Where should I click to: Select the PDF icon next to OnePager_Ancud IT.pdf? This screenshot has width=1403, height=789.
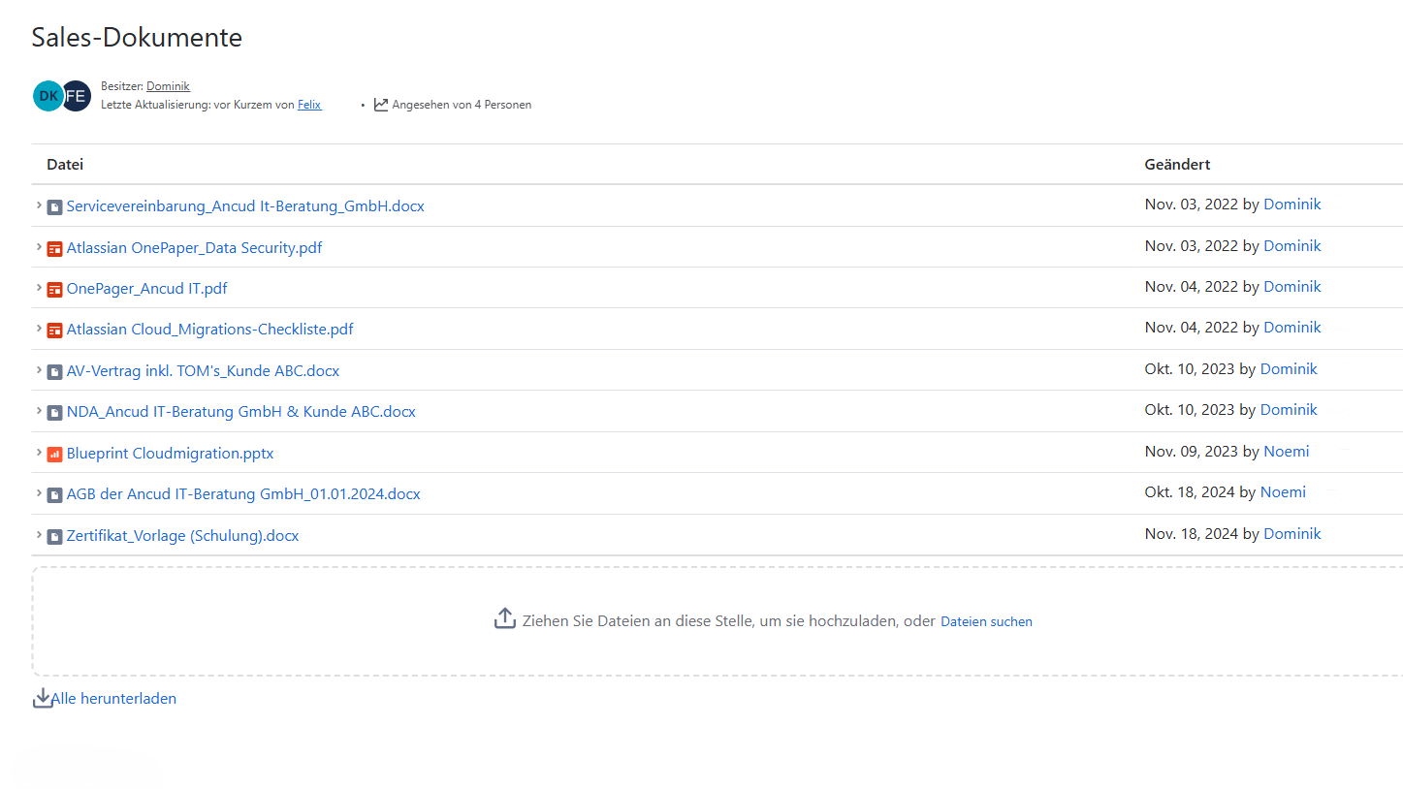tap(54, 289)
